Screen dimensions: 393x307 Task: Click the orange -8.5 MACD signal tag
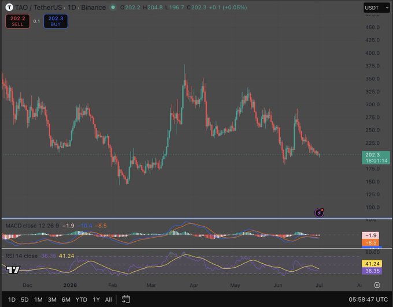click(x=370, y=243)
